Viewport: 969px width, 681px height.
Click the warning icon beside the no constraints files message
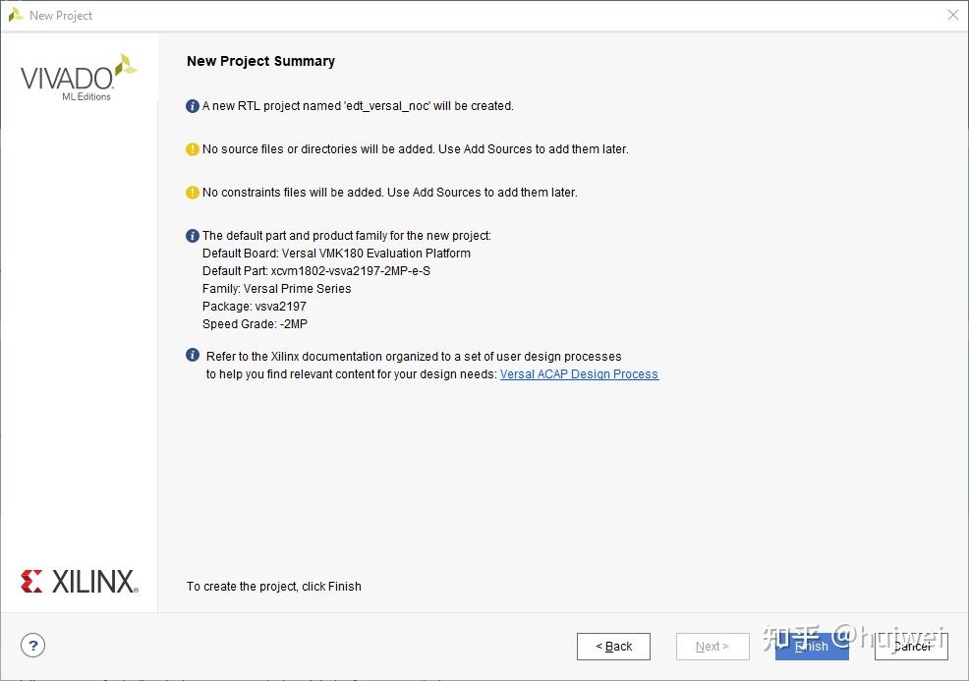coord(193,193)
